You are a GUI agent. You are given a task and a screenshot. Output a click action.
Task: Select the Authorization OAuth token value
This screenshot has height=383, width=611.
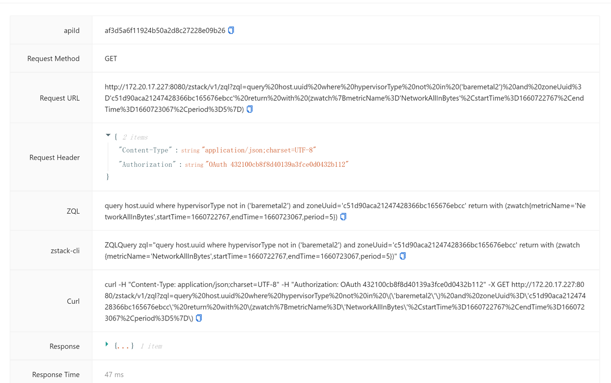[276, 165]
